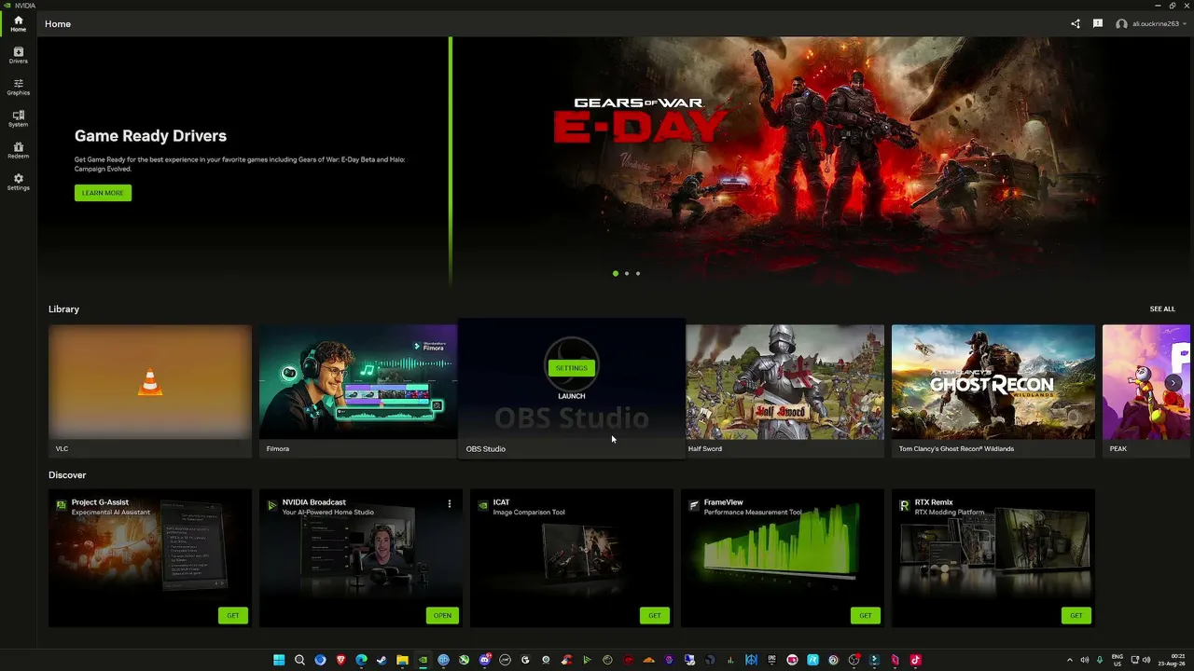Open the Redeem section in the sidebar

coord(18,150)
